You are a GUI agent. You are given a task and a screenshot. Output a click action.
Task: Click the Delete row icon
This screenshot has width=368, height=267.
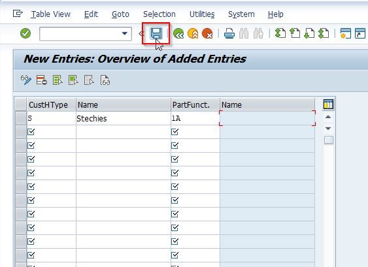coord(42,80)
